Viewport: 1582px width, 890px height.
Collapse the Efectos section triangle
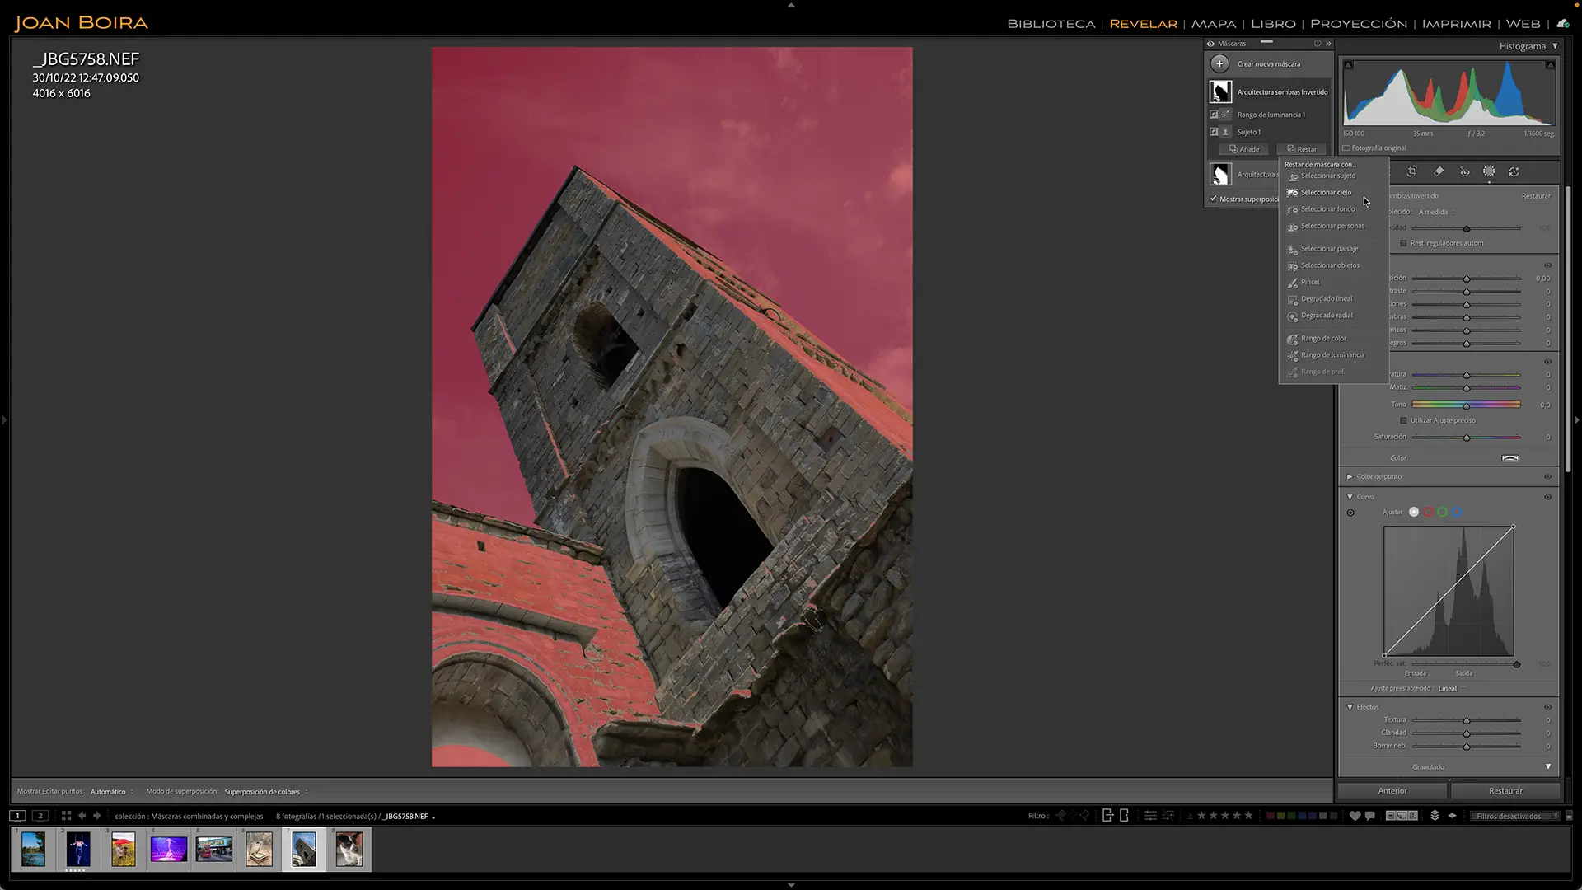1350,707
